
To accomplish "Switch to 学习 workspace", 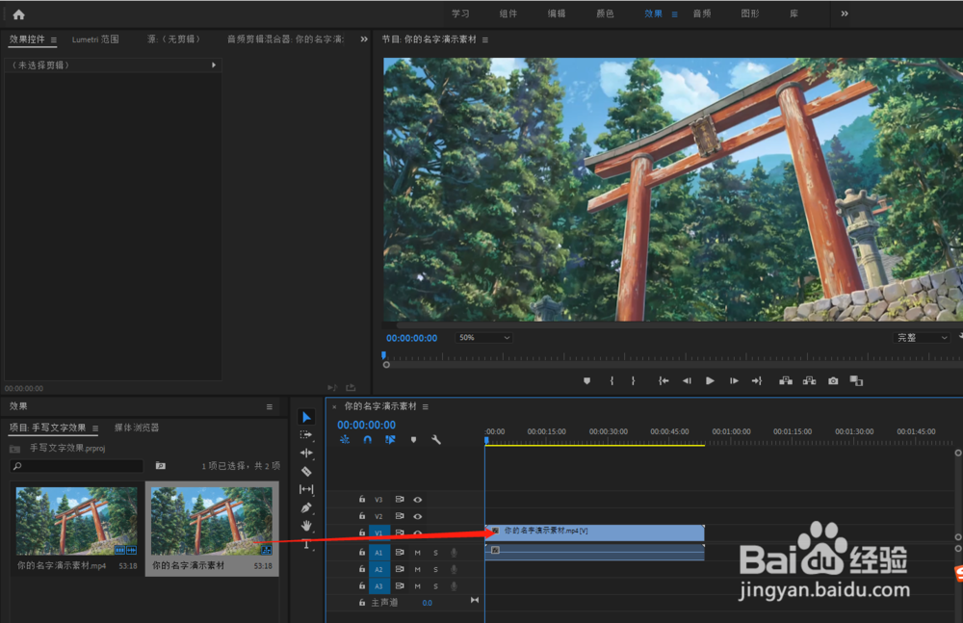I will (x=460, y=13).
